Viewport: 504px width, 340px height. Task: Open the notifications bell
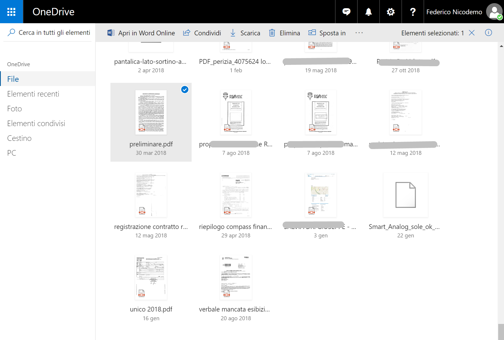[368, 12]
